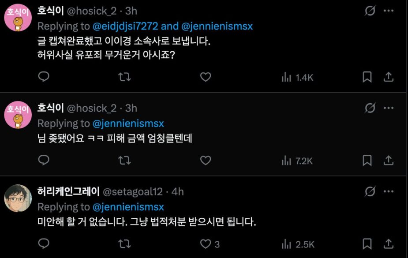
Task: Open hosick_2's avatar on the second tweet
Action: coord(19,115)
